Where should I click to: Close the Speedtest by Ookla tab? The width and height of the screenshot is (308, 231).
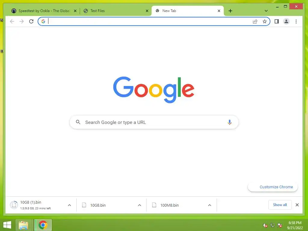tap(75, 11)
